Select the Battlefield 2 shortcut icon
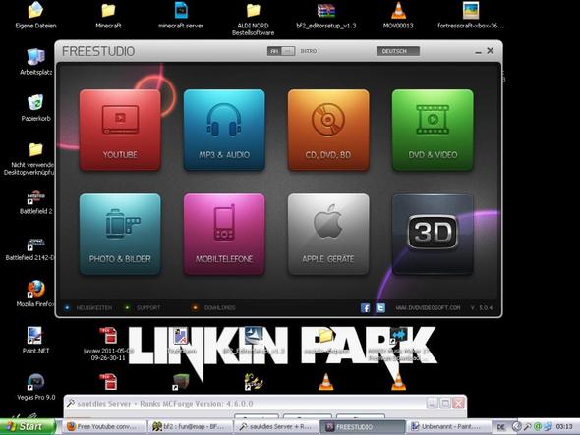Screen dimensions: 580x435 click(35, 202)
